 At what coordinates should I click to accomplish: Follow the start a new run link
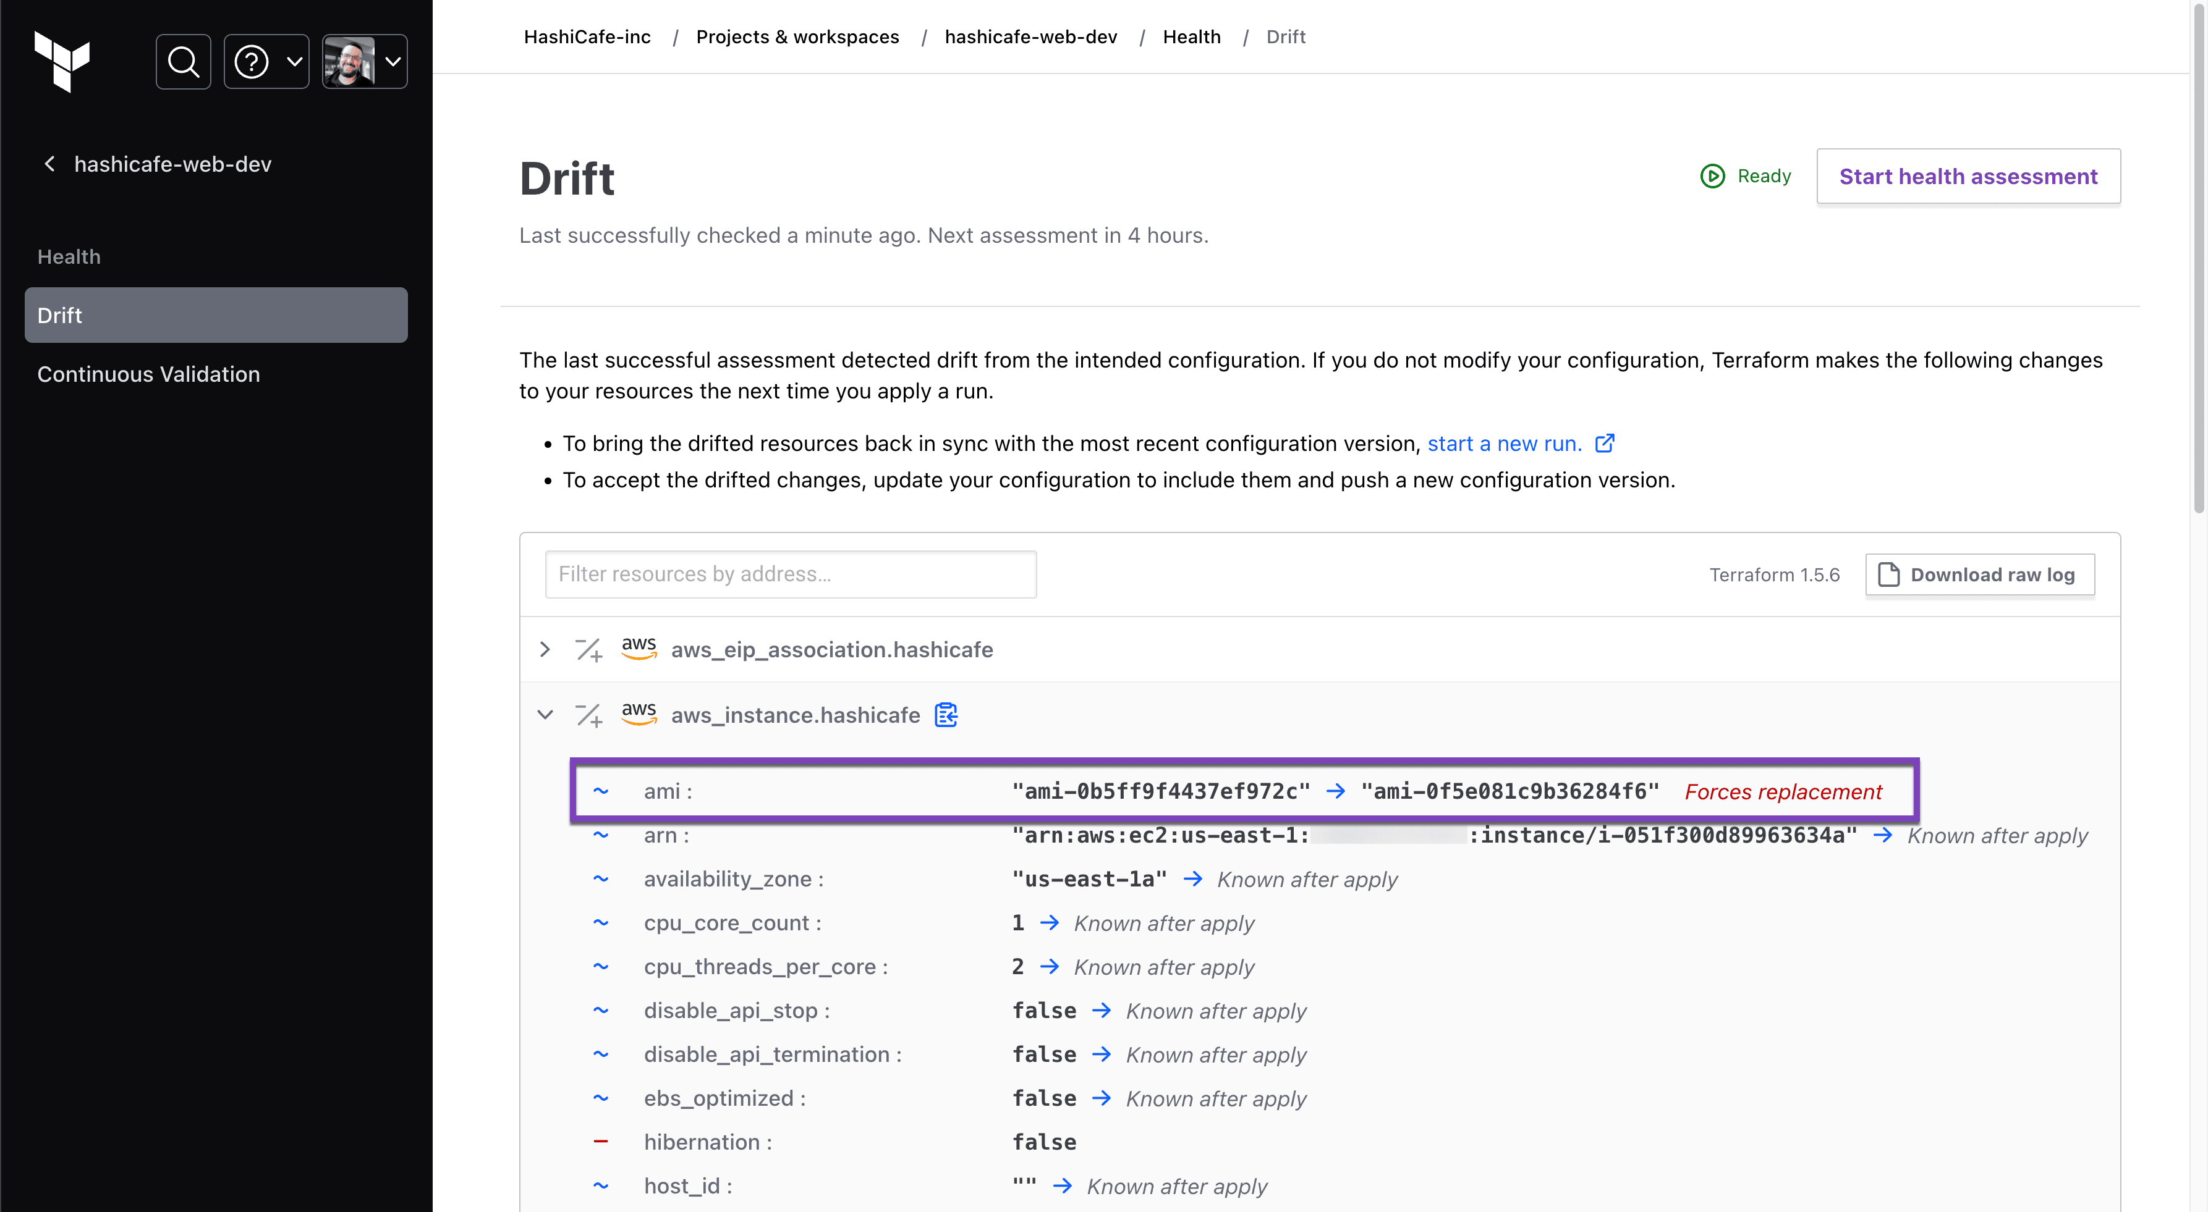click(1503, 444)
